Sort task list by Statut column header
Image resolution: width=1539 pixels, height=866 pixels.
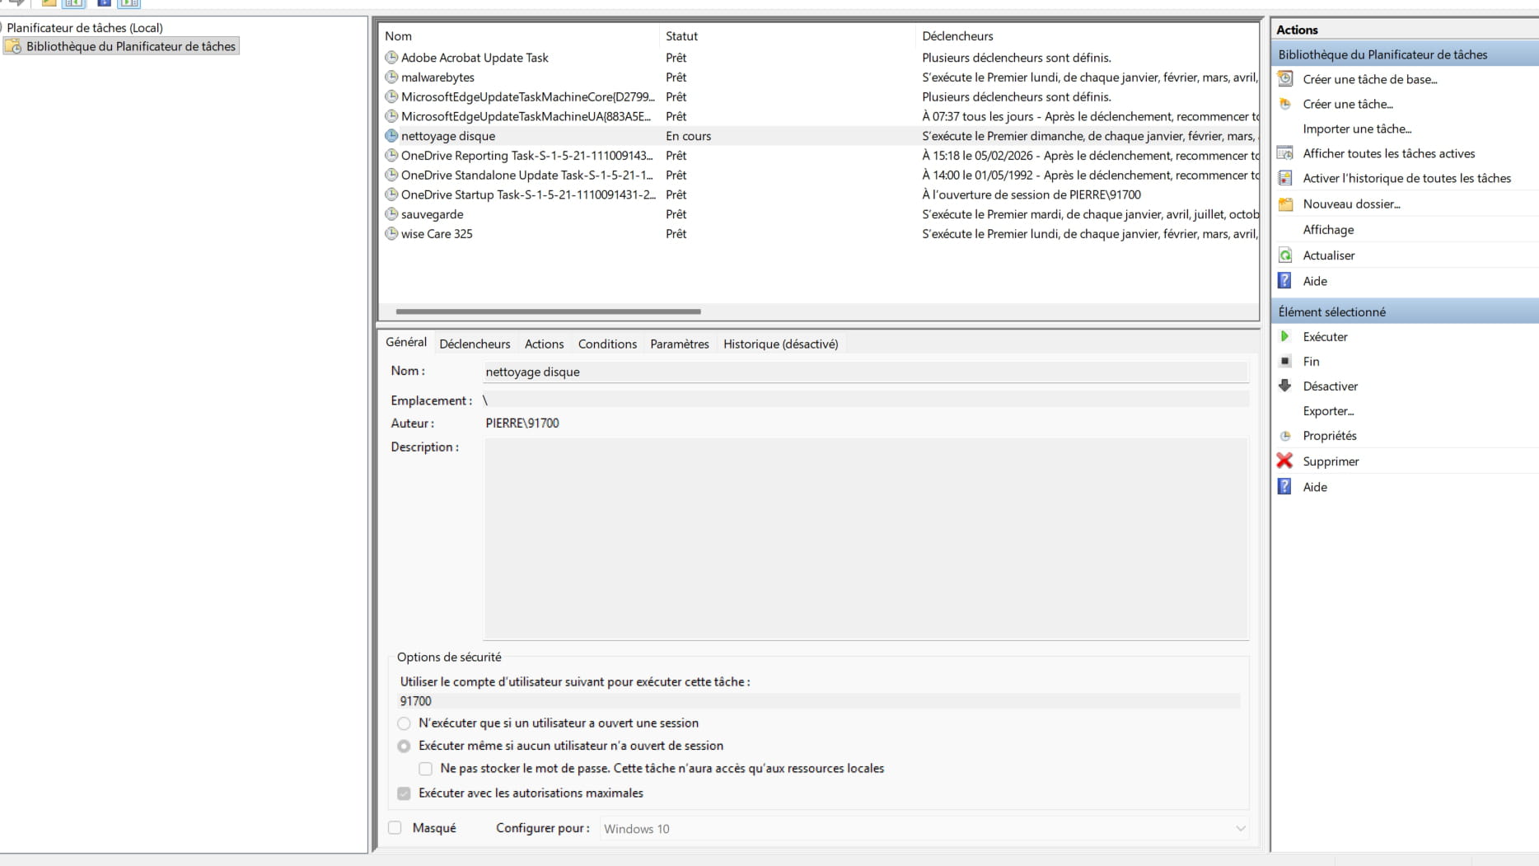pyautogui.click(x=681, y=36)
